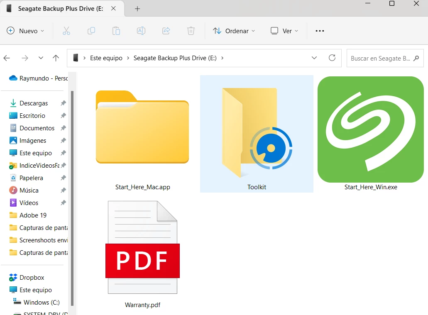Close the Seagate Backup Plus Drive tab
This screenshot has width=428, height=315.
tap(113, 8)
